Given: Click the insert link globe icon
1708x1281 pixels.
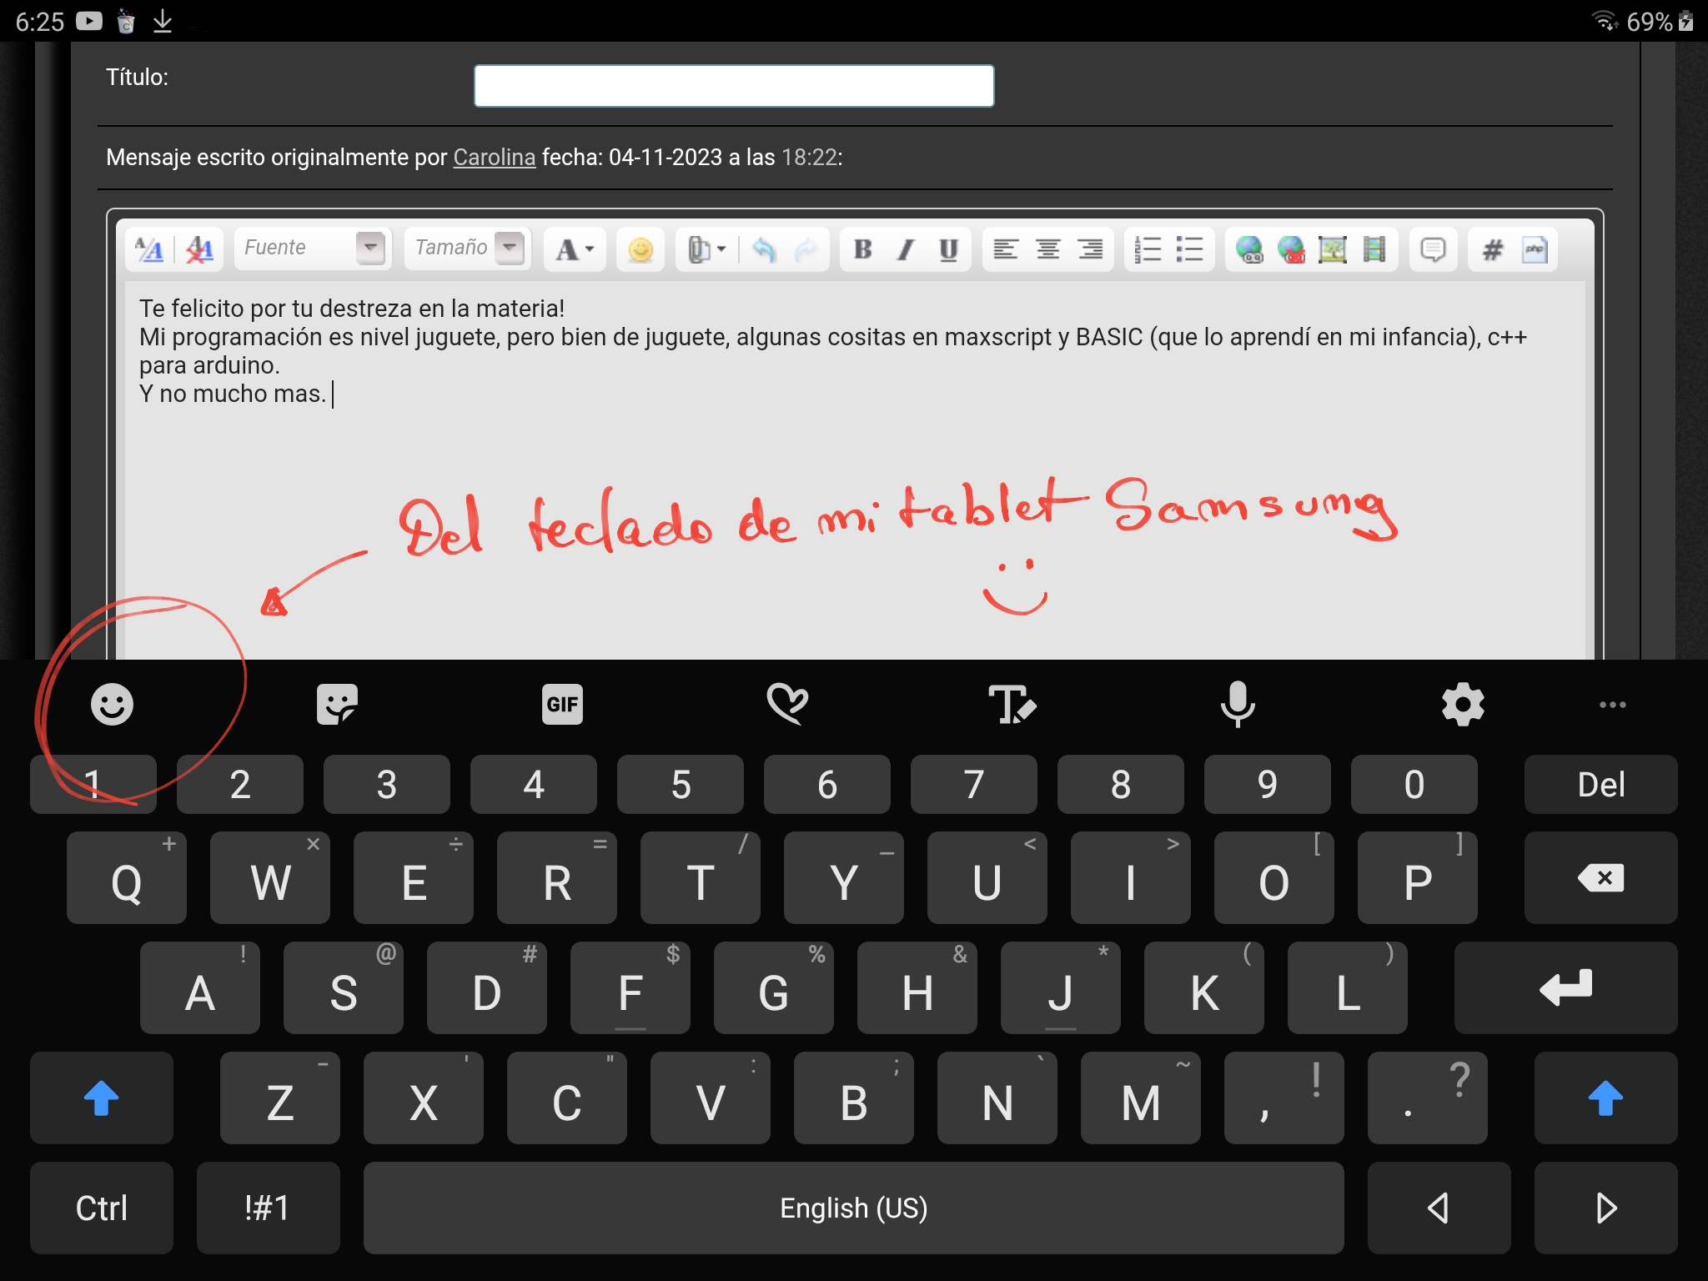Looking at the screenshot, I should click(1248, 249).
